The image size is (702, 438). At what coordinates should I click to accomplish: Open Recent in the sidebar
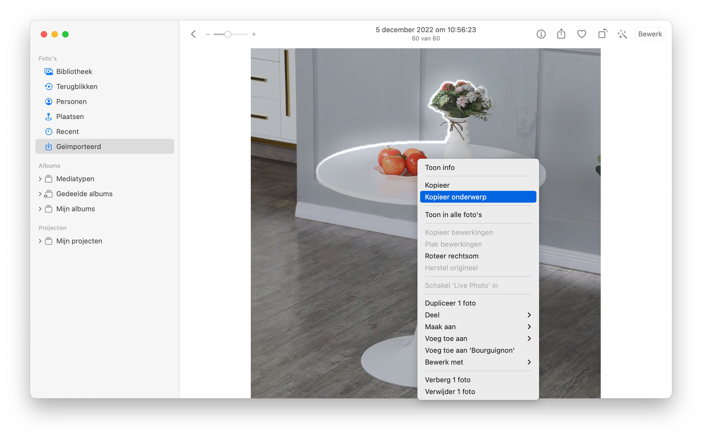(104, 132)
